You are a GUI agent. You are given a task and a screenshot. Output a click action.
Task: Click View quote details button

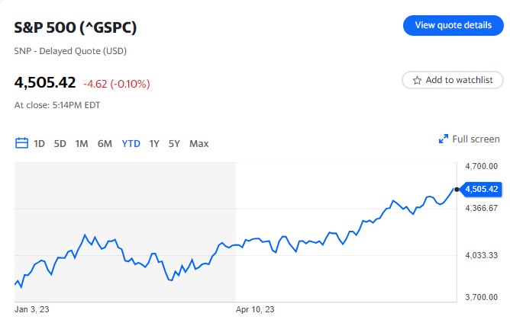[x=453, y=25]
